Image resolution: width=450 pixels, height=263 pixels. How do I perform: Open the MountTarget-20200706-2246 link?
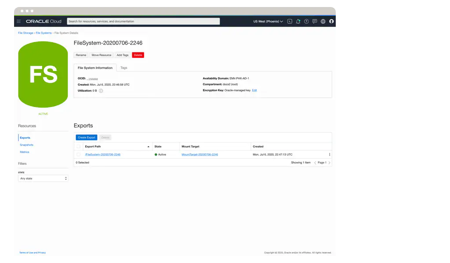[x=200, y=154]
